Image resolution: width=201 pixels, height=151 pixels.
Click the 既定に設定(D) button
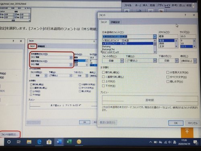click(x=108, y=122)
